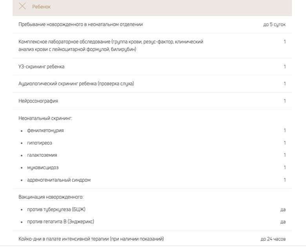Click the гипотиреоз list item

(39, 143)
